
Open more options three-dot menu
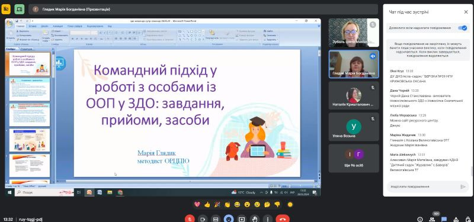pyautogui.click(x=268, y=219)
